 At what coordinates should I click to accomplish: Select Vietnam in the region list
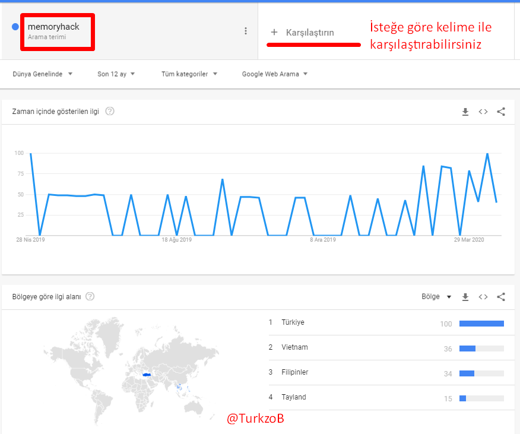[386, 347]
